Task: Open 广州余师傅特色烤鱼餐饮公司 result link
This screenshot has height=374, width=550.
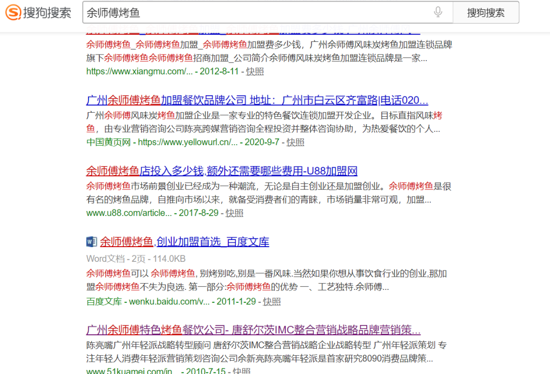Action: point(253,330)
